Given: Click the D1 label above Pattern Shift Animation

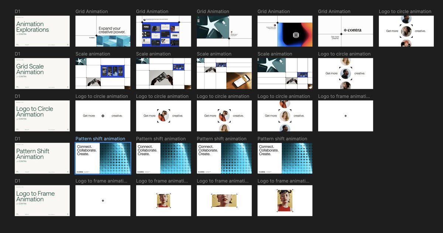Looking at the screenshot, I should coord(17,138).
